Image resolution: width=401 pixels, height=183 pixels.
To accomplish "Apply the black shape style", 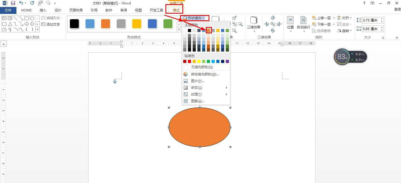I will tap(74, 24).
